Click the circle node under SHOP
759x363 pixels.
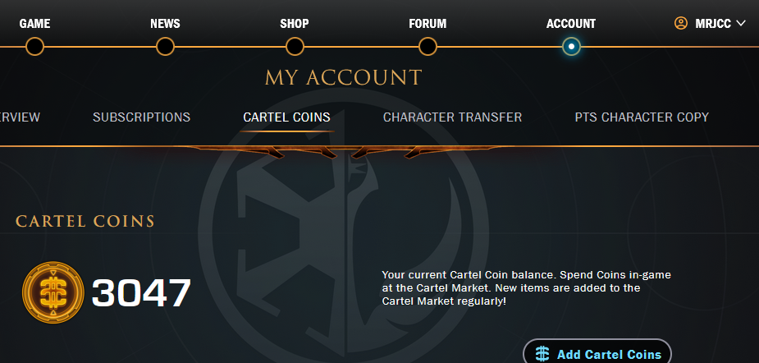coord(295,47)
